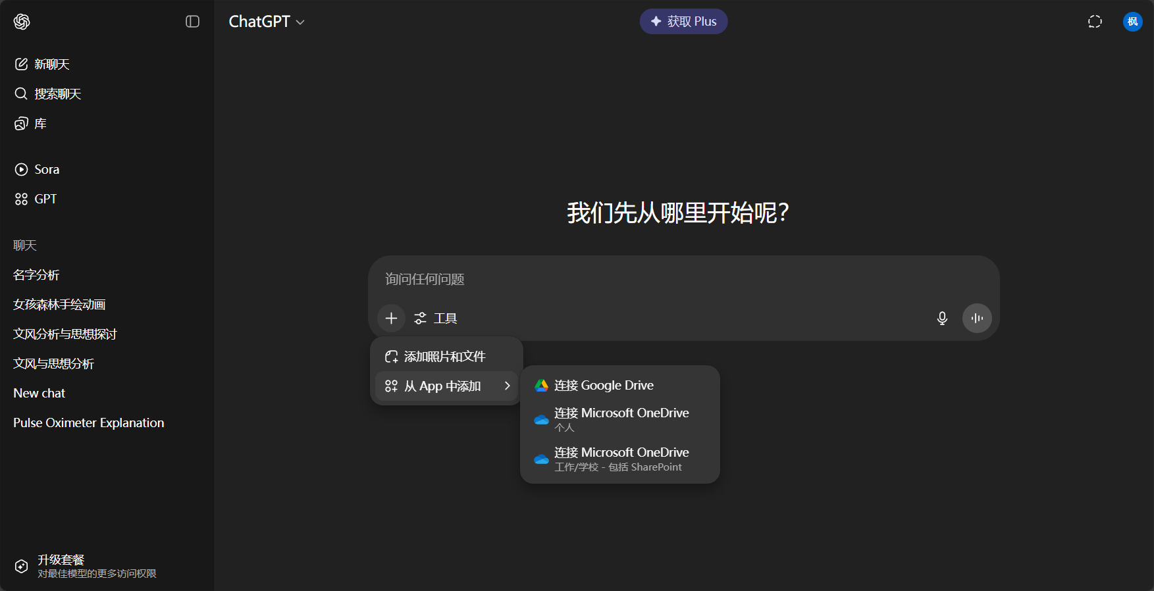This screenshot has width=1154, height=591.
Task: Click the sliders icon beside 工具
Action: 420,319
